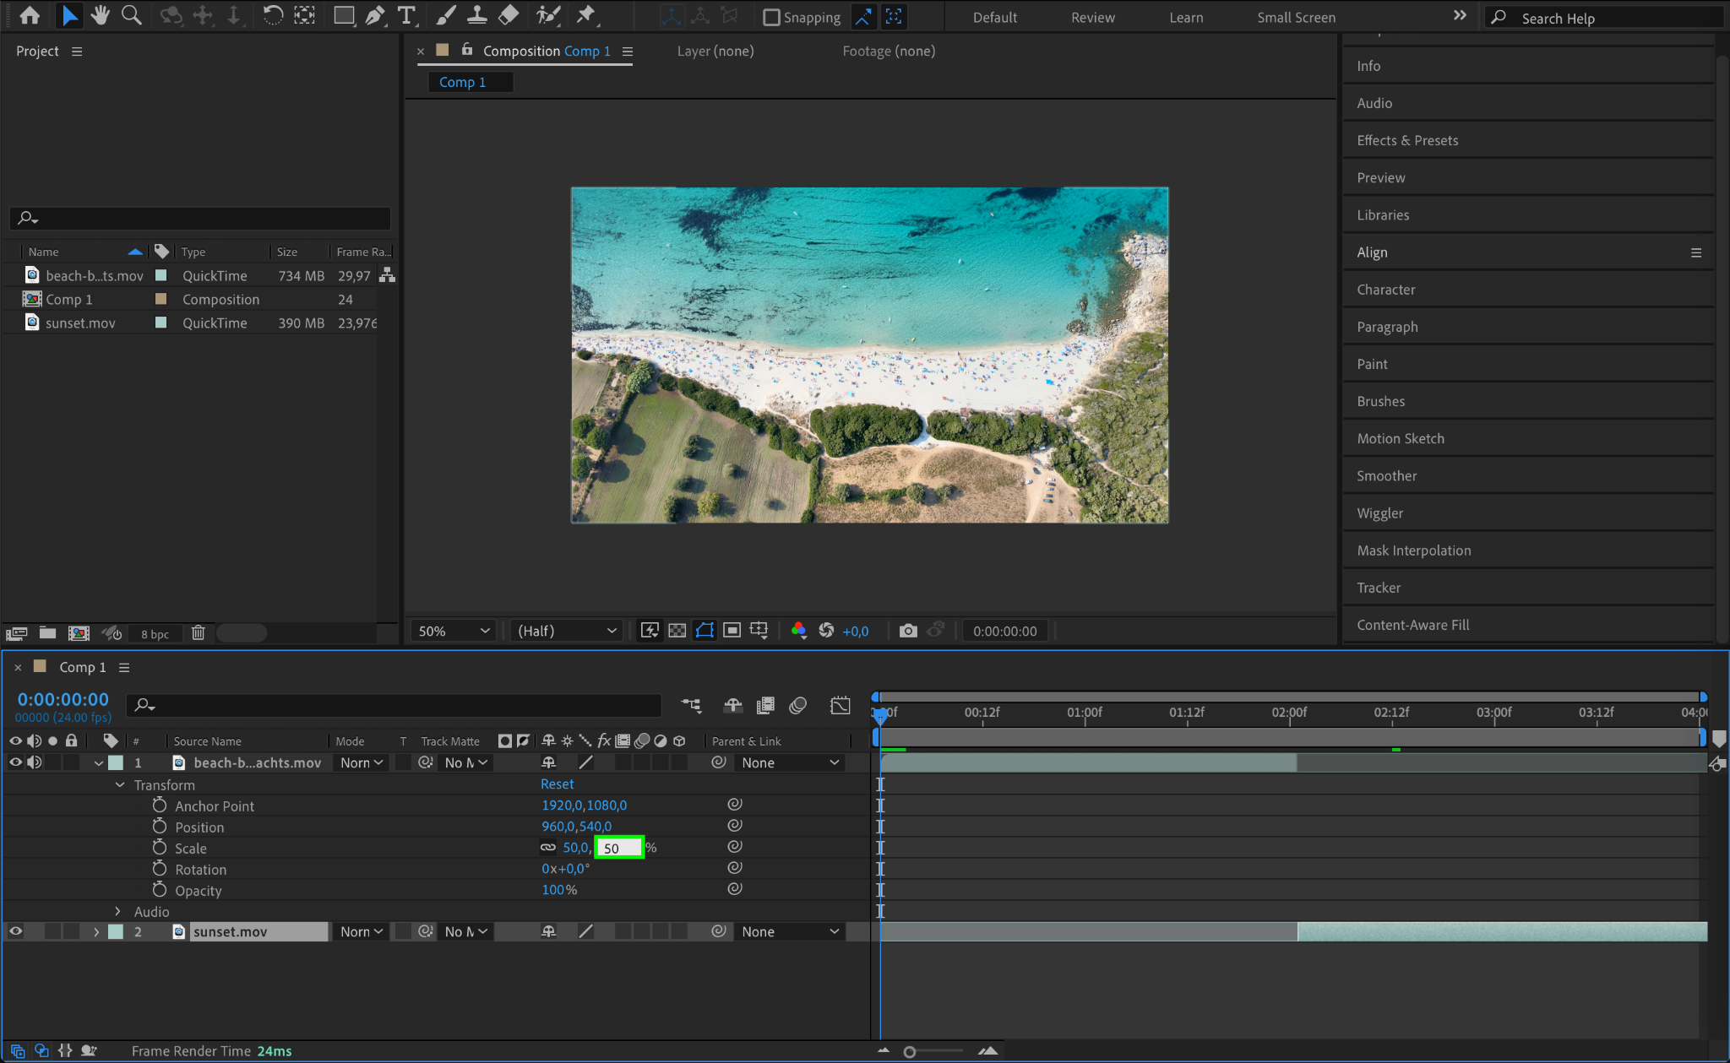The image size is (1730, 1063).
Task: Click the Take Snapshot camera icon
Action: click(908, 631)
